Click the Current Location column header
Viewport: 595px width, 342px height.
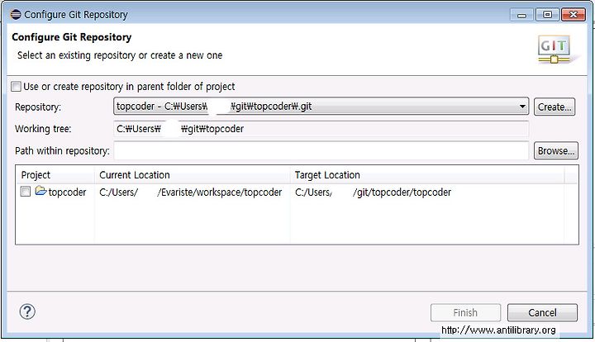pos(192,175)
